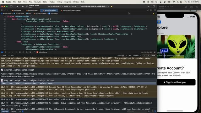This screenshot has width=201, height=113.
Task: Open the Editor menu
Action: pyautogui.click(x=45, y=2)
